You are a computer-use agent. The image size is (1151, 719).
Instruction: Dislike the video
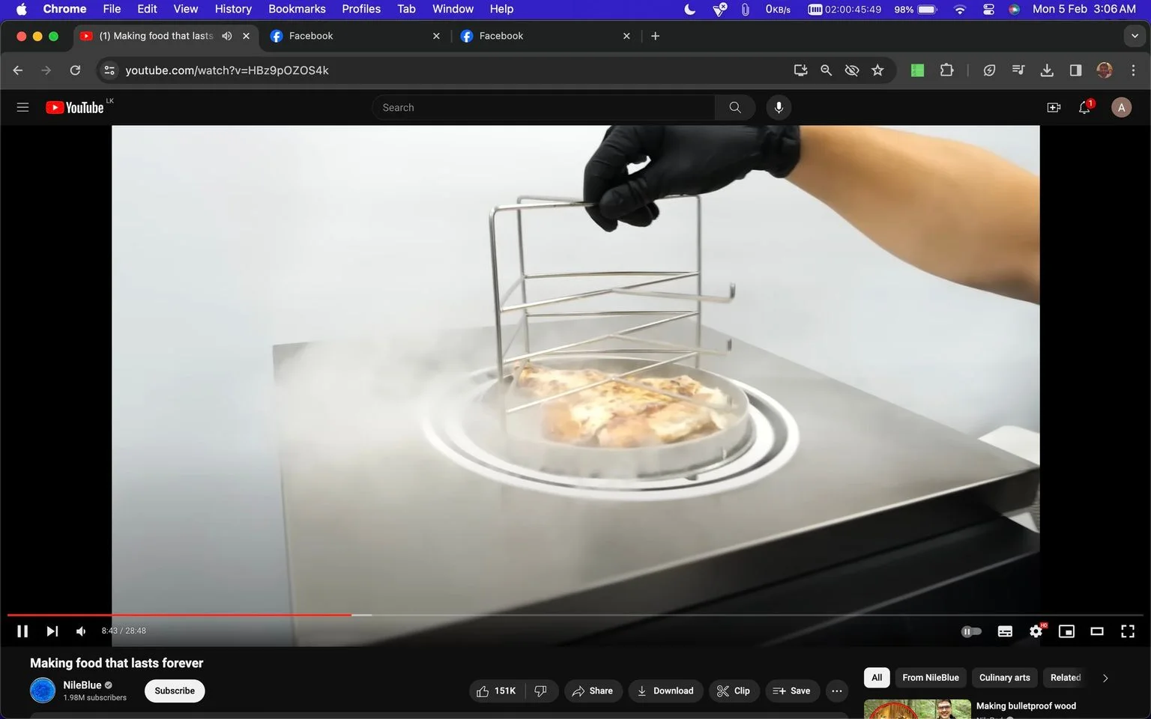click(542, 691)
